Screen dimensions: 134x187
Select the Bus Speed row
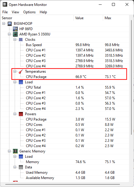65,45
